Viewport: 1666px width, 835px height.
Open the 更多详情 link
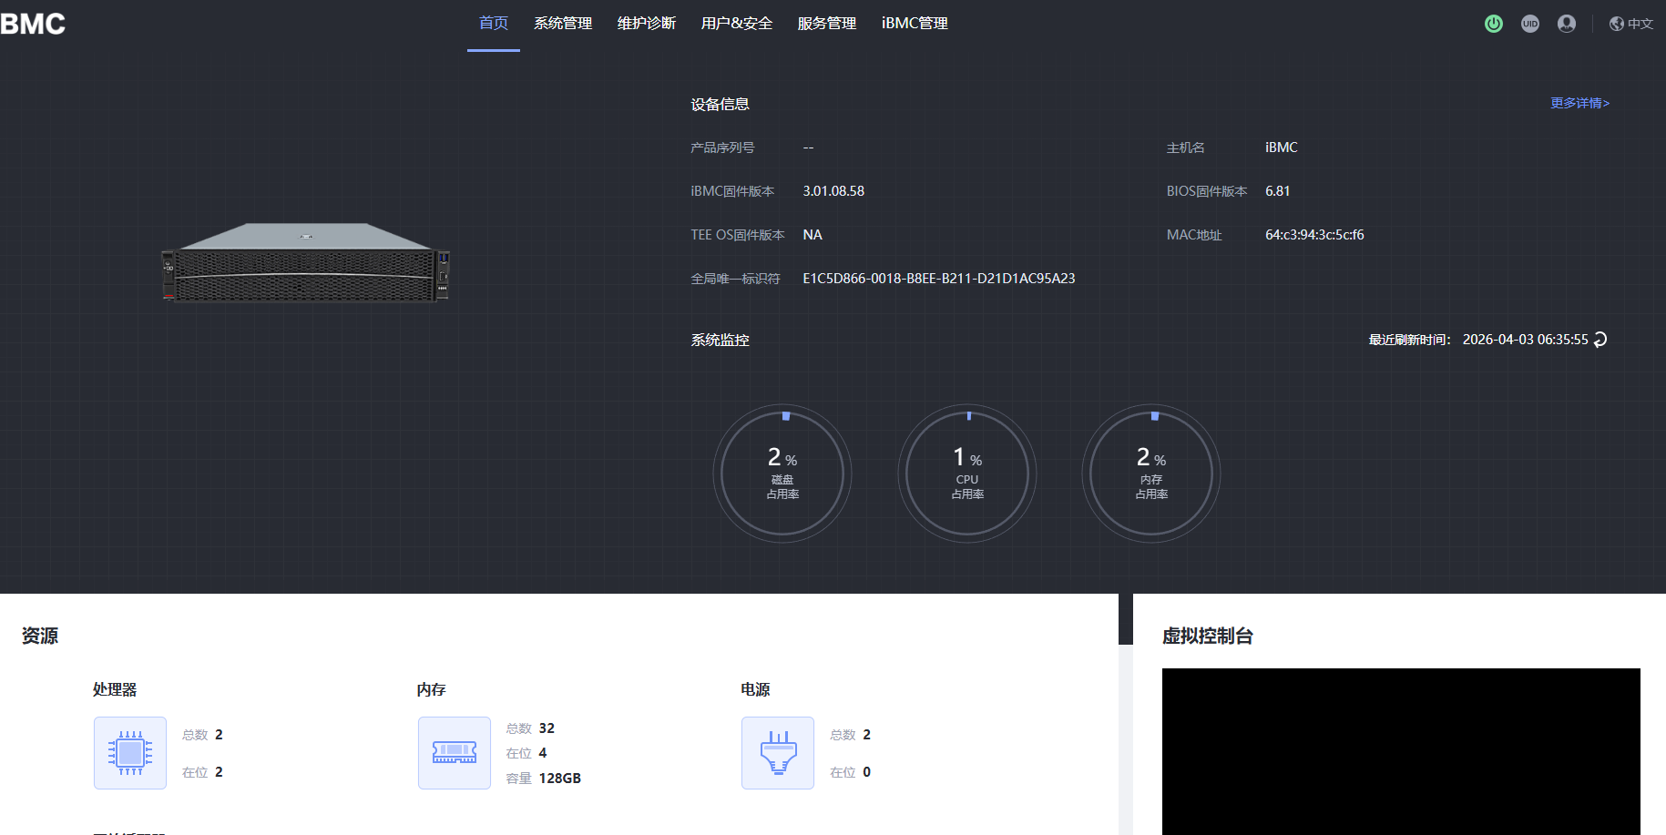tap(1579, 103)
